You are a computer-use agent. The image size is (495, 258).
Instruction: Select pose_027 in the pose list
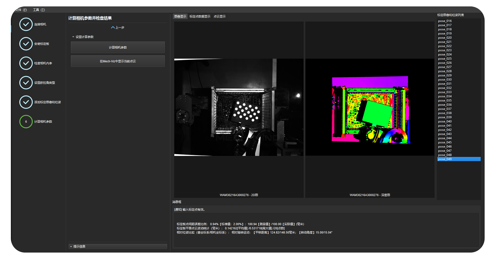pos(459,67)
